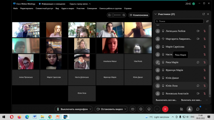Viewport: 214px width, 120px height.
Task: Click the Компоновка layout button
Action: (139, 15)
